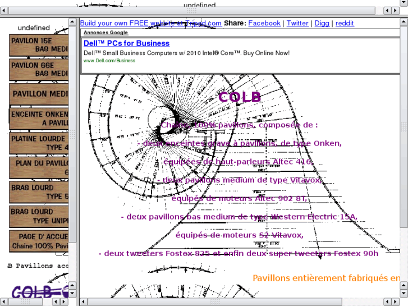Click the 'undefined' text at the top of the left frame
Viewport: 408px width, 306px height.
click(34, 28)
